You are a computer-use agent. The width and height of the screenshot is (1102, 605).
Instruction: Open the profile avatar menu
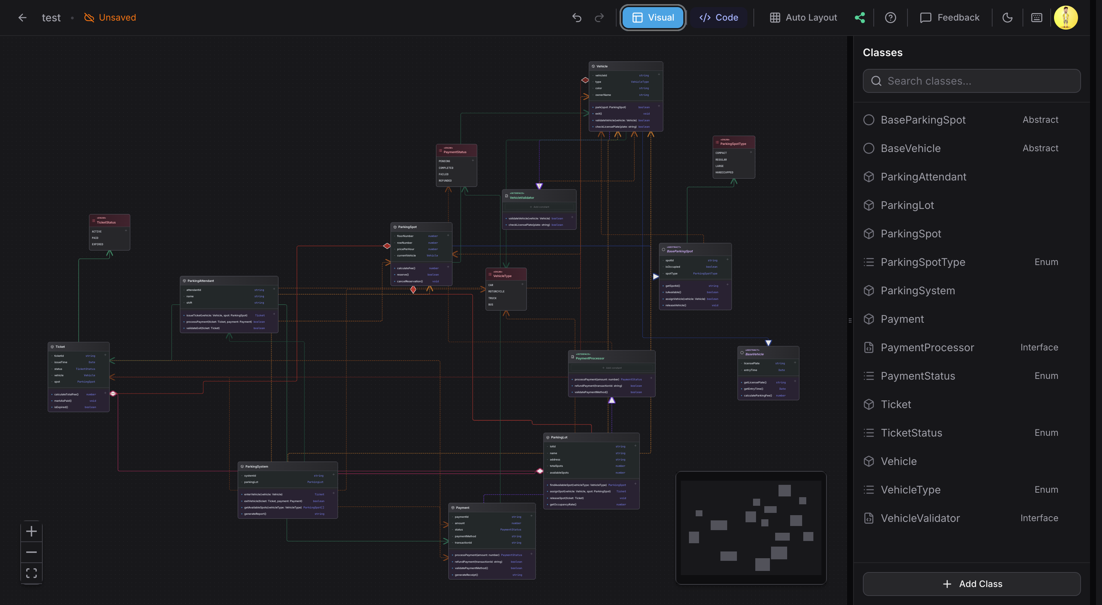(1066, 18)
